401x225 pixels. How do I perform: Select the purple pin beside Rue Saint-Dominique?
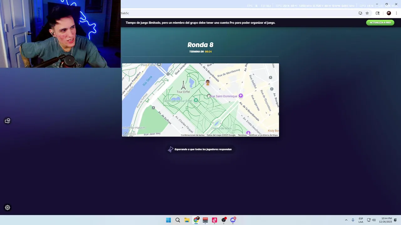pyautogui.click(x=241, y=96)
